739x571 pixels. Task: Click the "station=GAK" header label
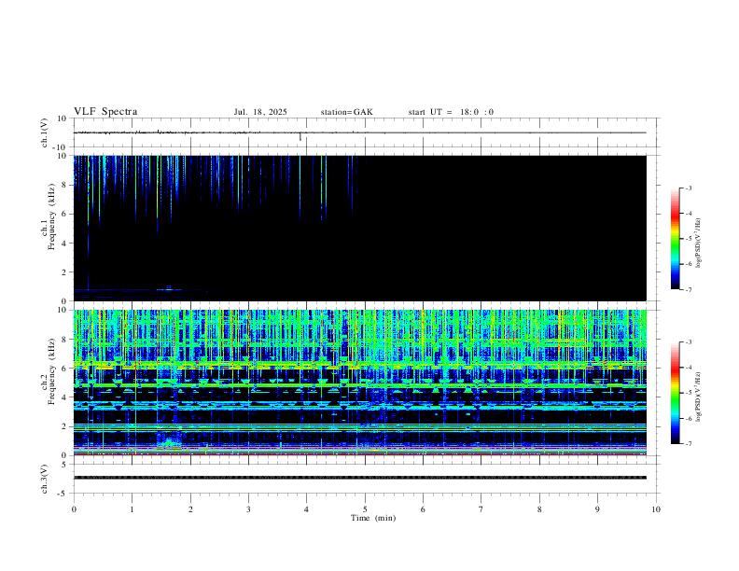point(347,112)
